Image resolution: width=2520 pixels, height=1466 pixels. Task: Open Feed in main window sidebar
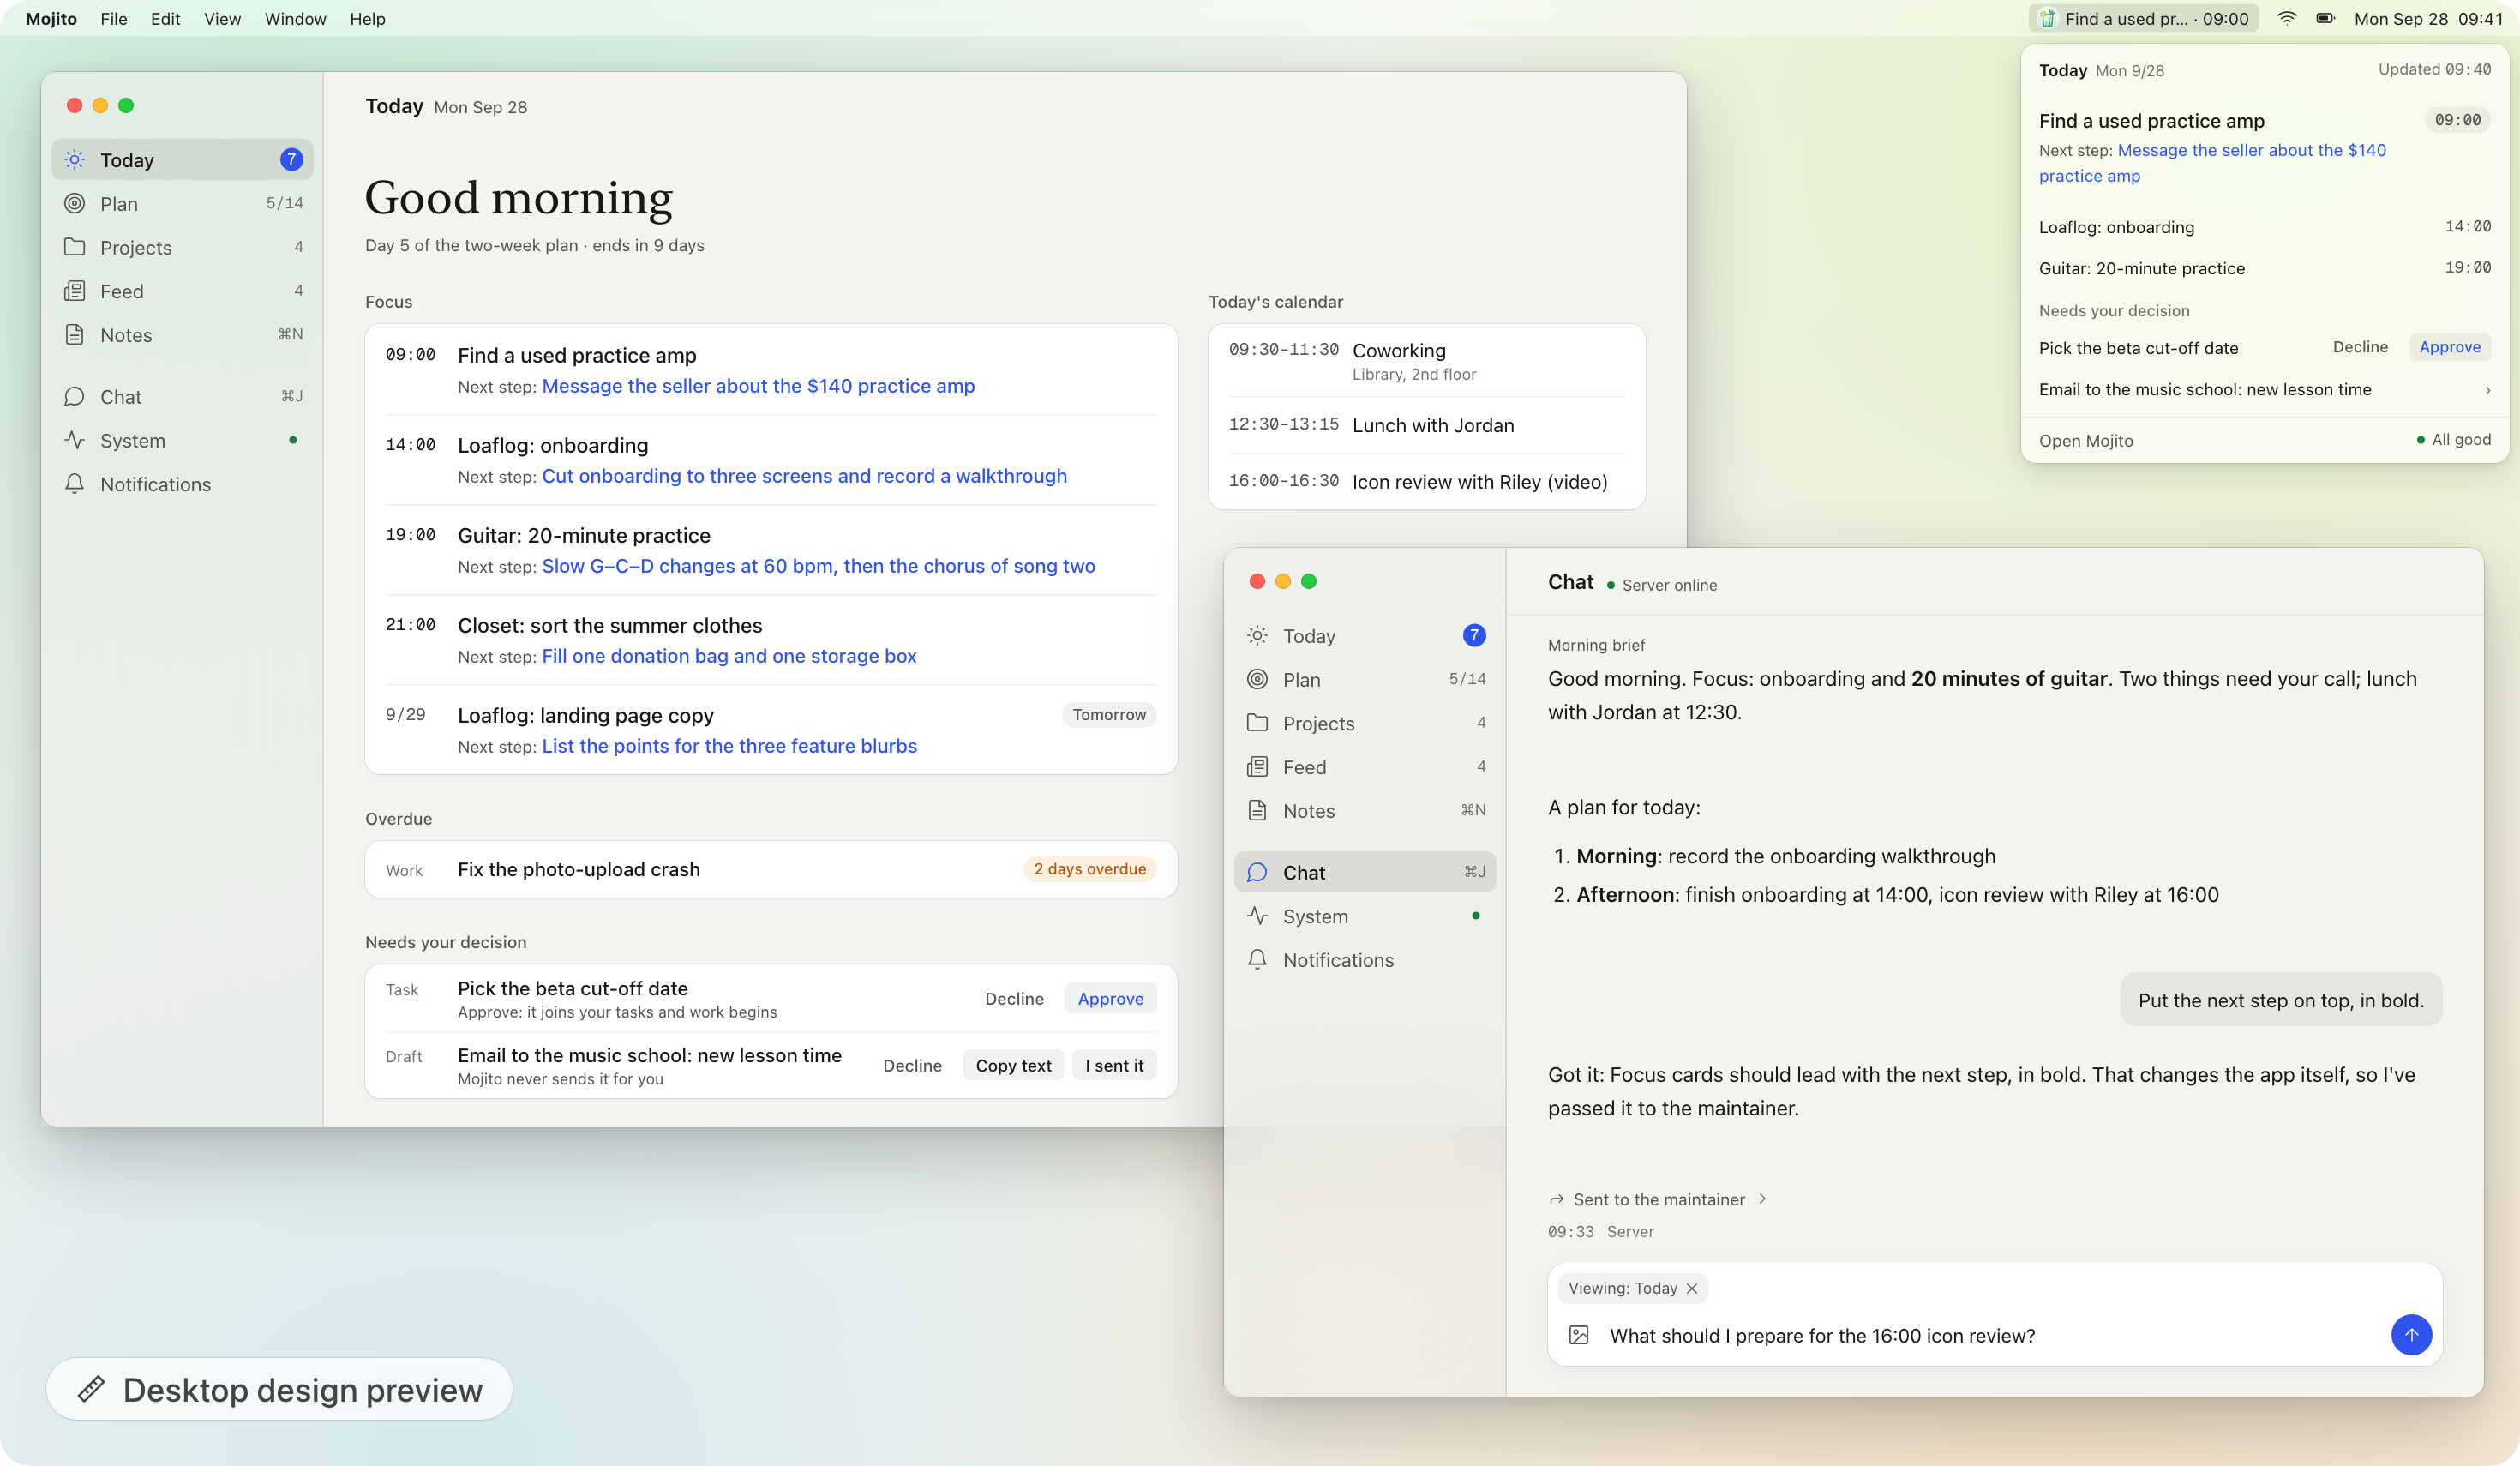(x=182, y=291)
